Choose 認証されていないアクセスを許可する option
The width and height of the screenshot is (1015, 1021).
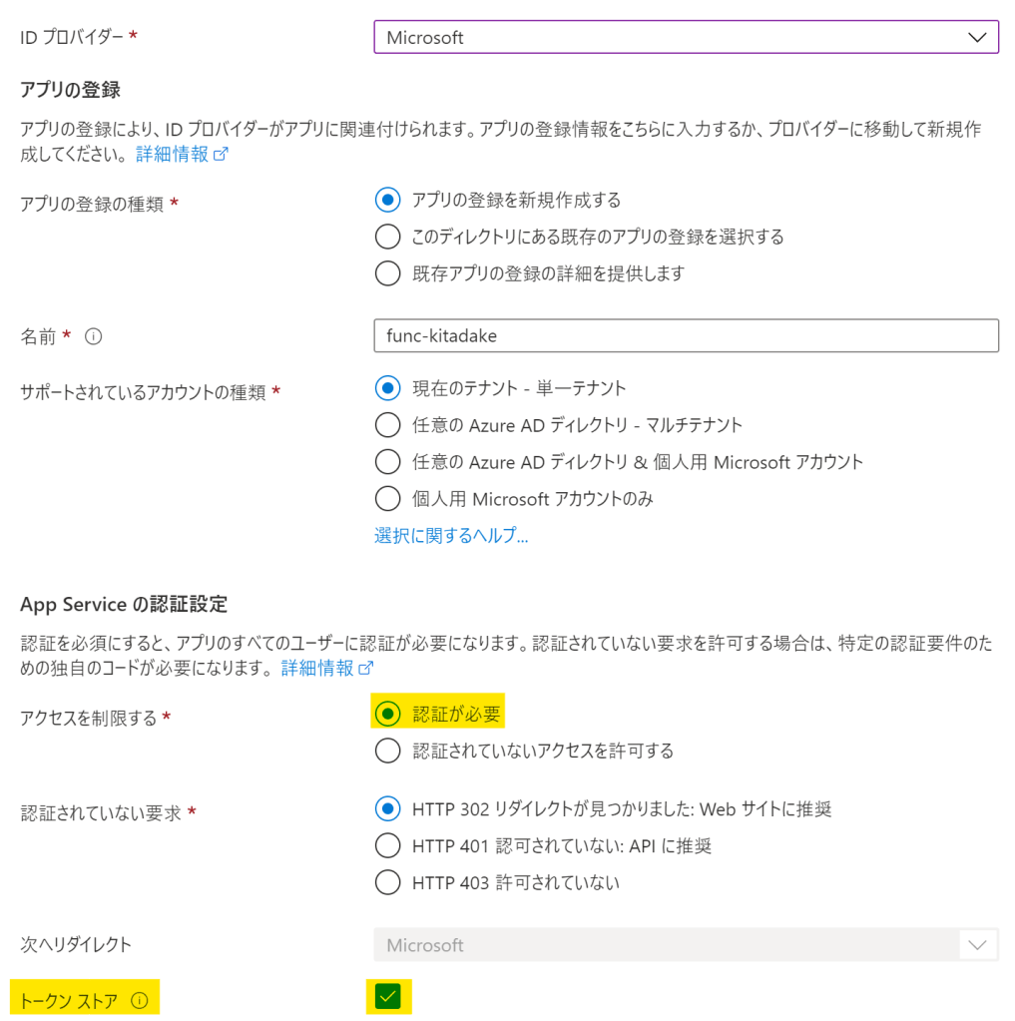coord(387,751)
